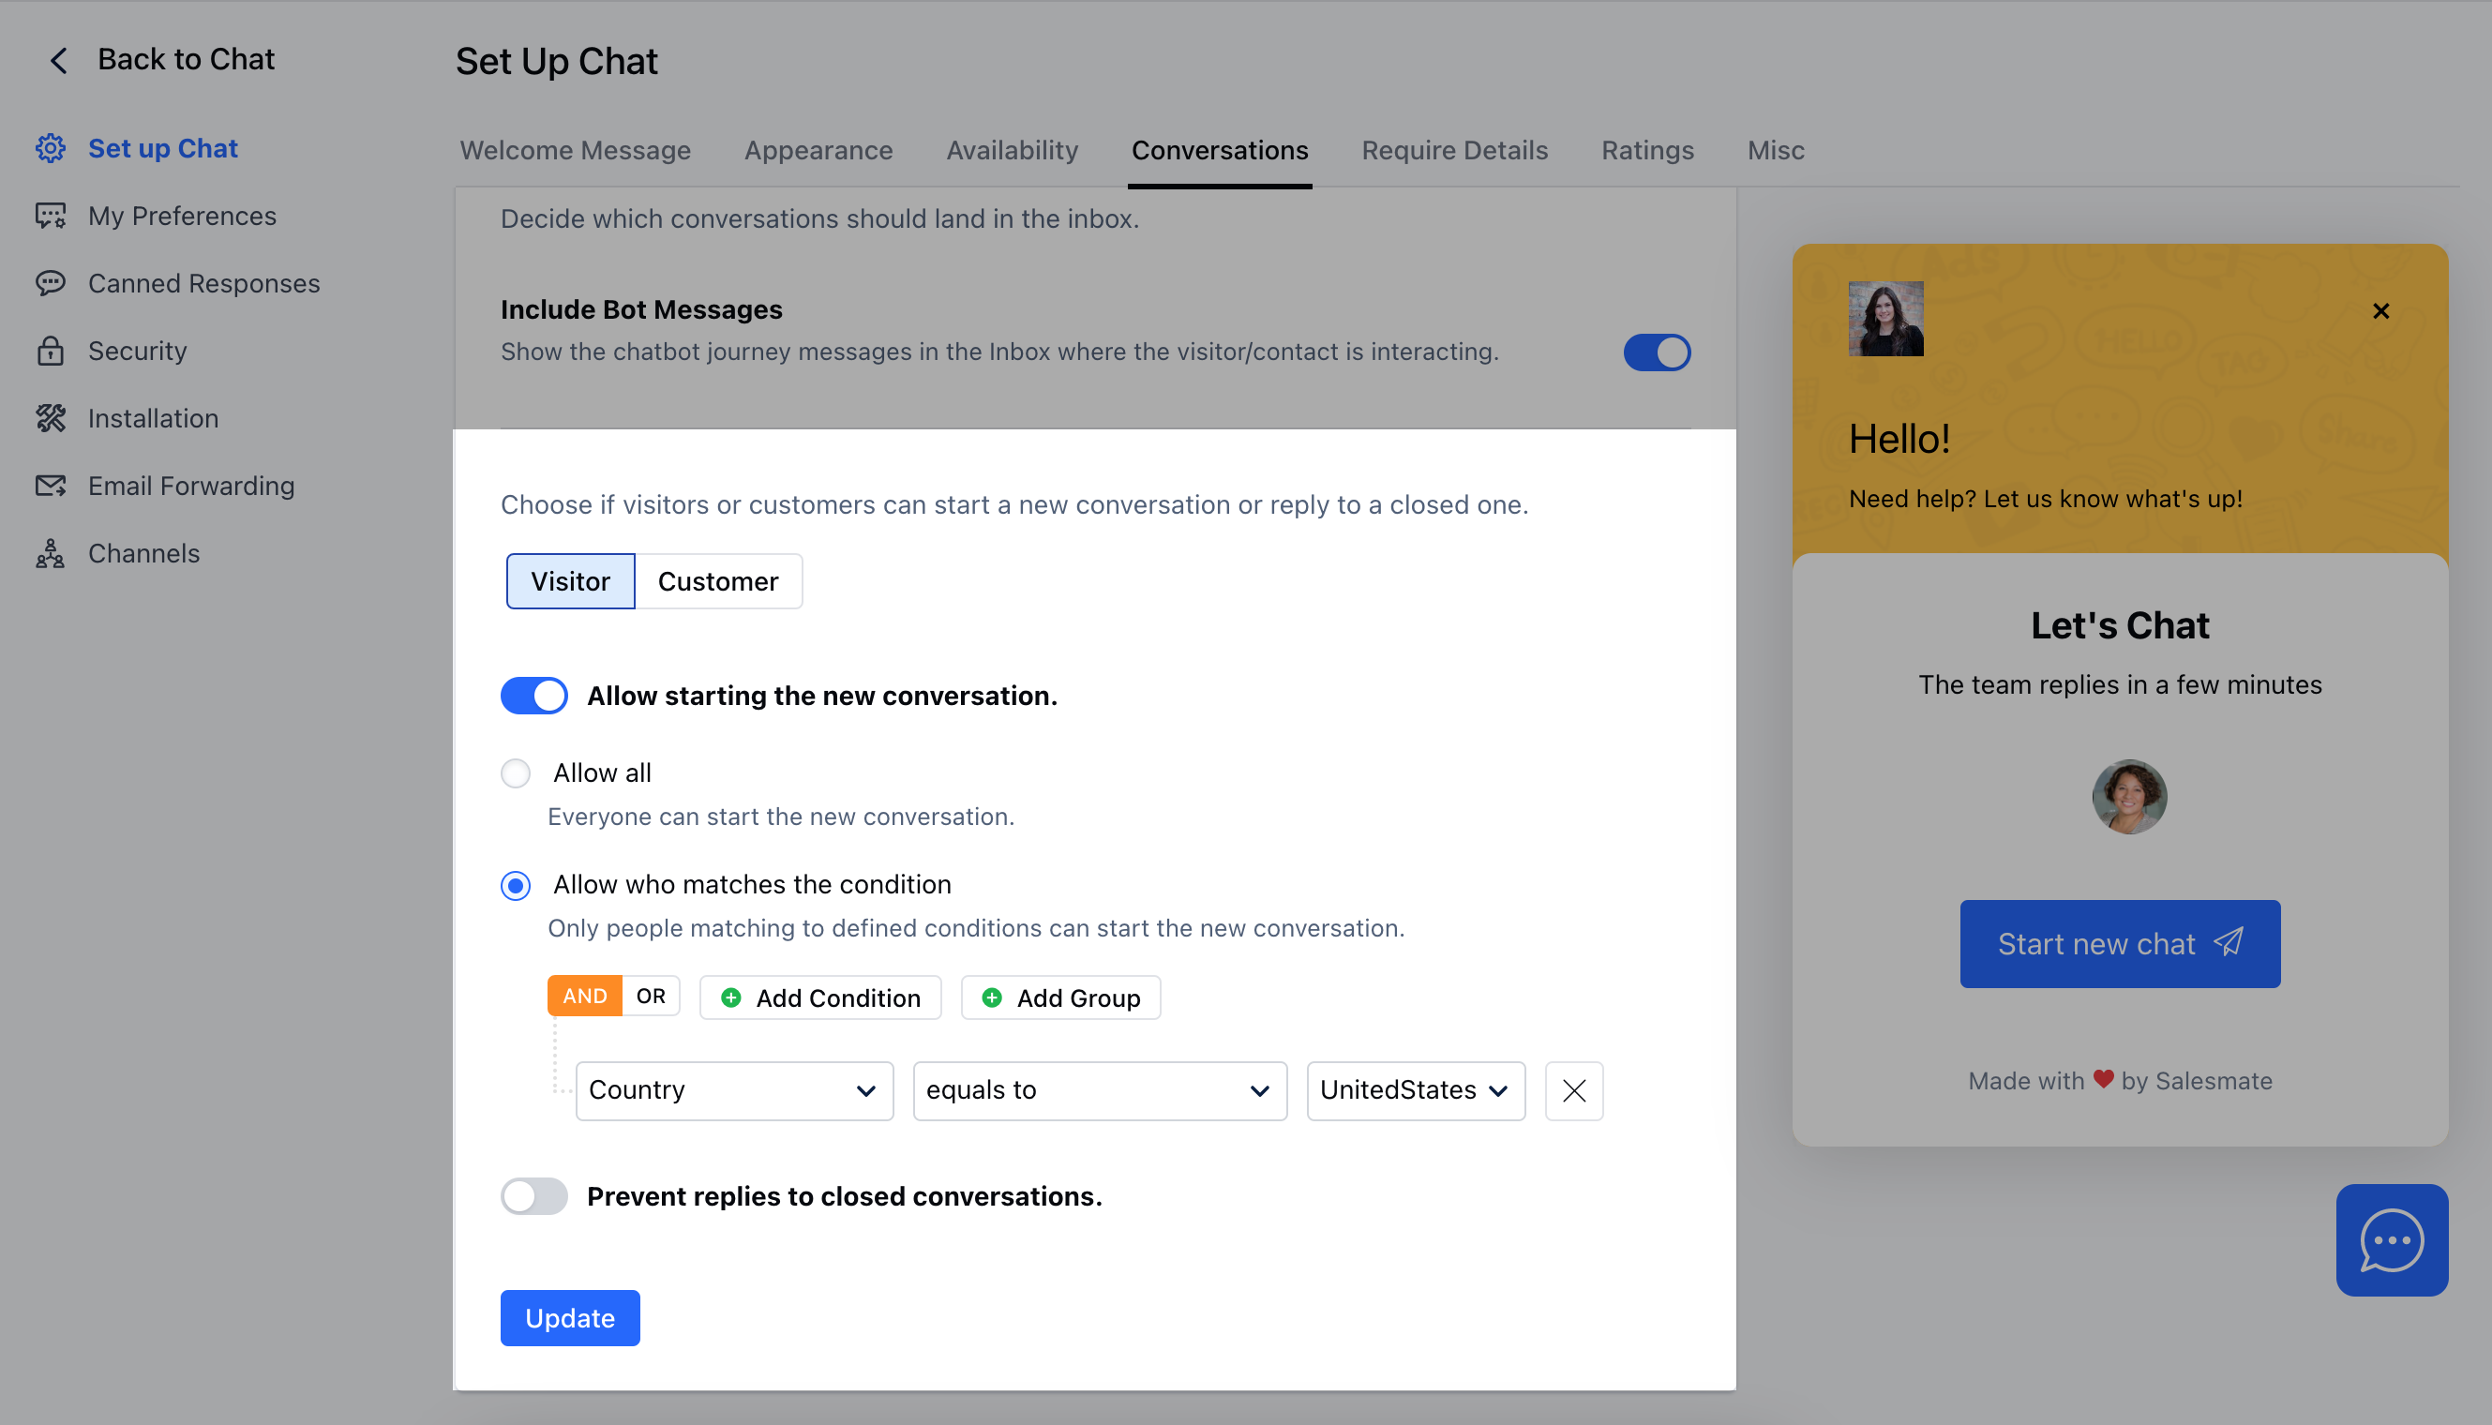The height and width of the screenshot is (1425, 2492).
Task: Open the Ratings tab
Action: point(1647,150)
